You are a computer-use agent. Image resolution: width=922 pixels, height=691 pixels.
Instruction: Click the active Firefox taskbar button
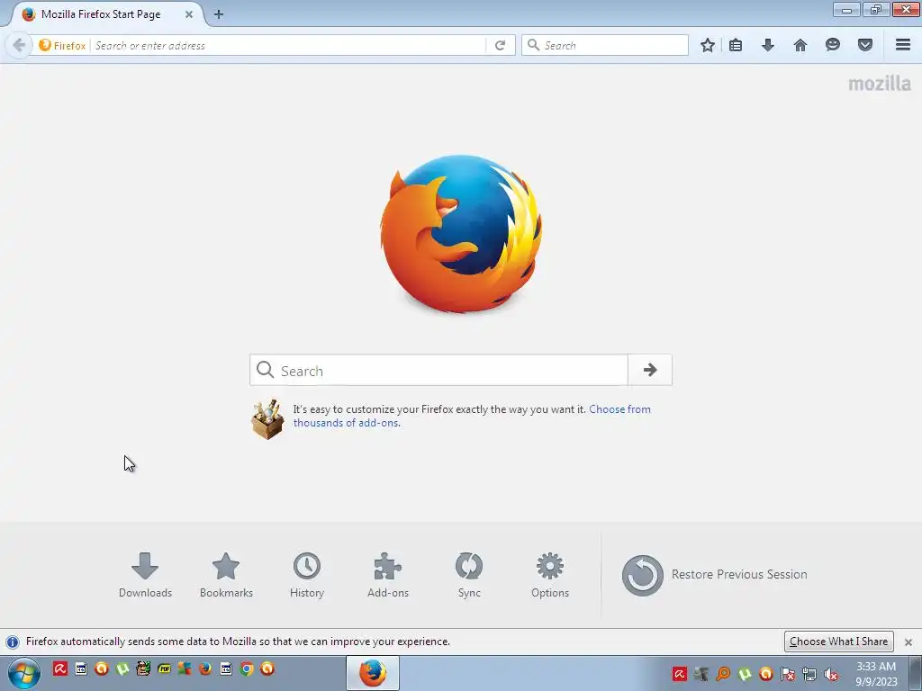point(373,673)
